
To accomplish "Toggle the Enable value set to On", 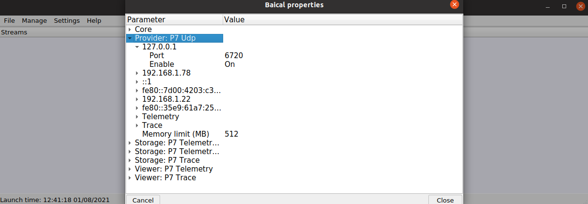I will (230, 64).
